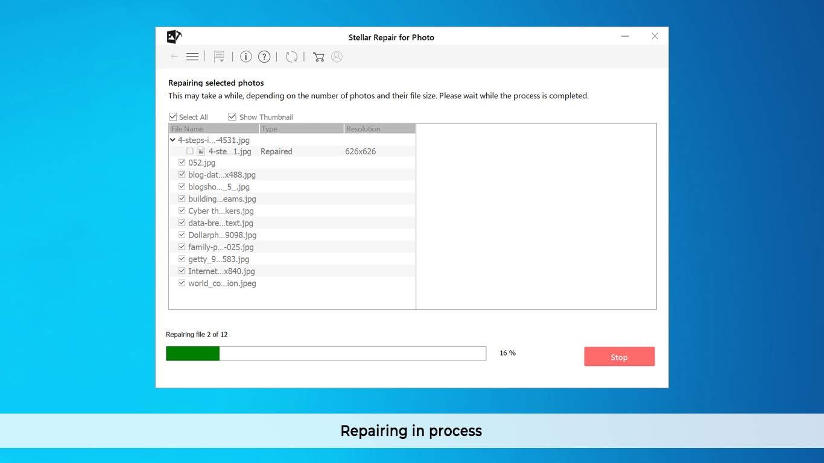
Task: Open the user account icon
Action: click(x=337, y=57)
